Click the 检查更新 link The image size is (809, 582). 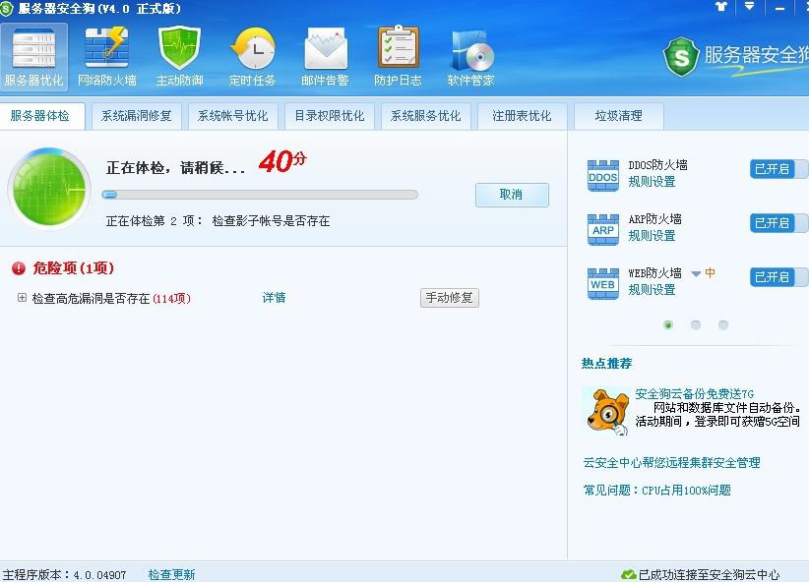(172, 574)
